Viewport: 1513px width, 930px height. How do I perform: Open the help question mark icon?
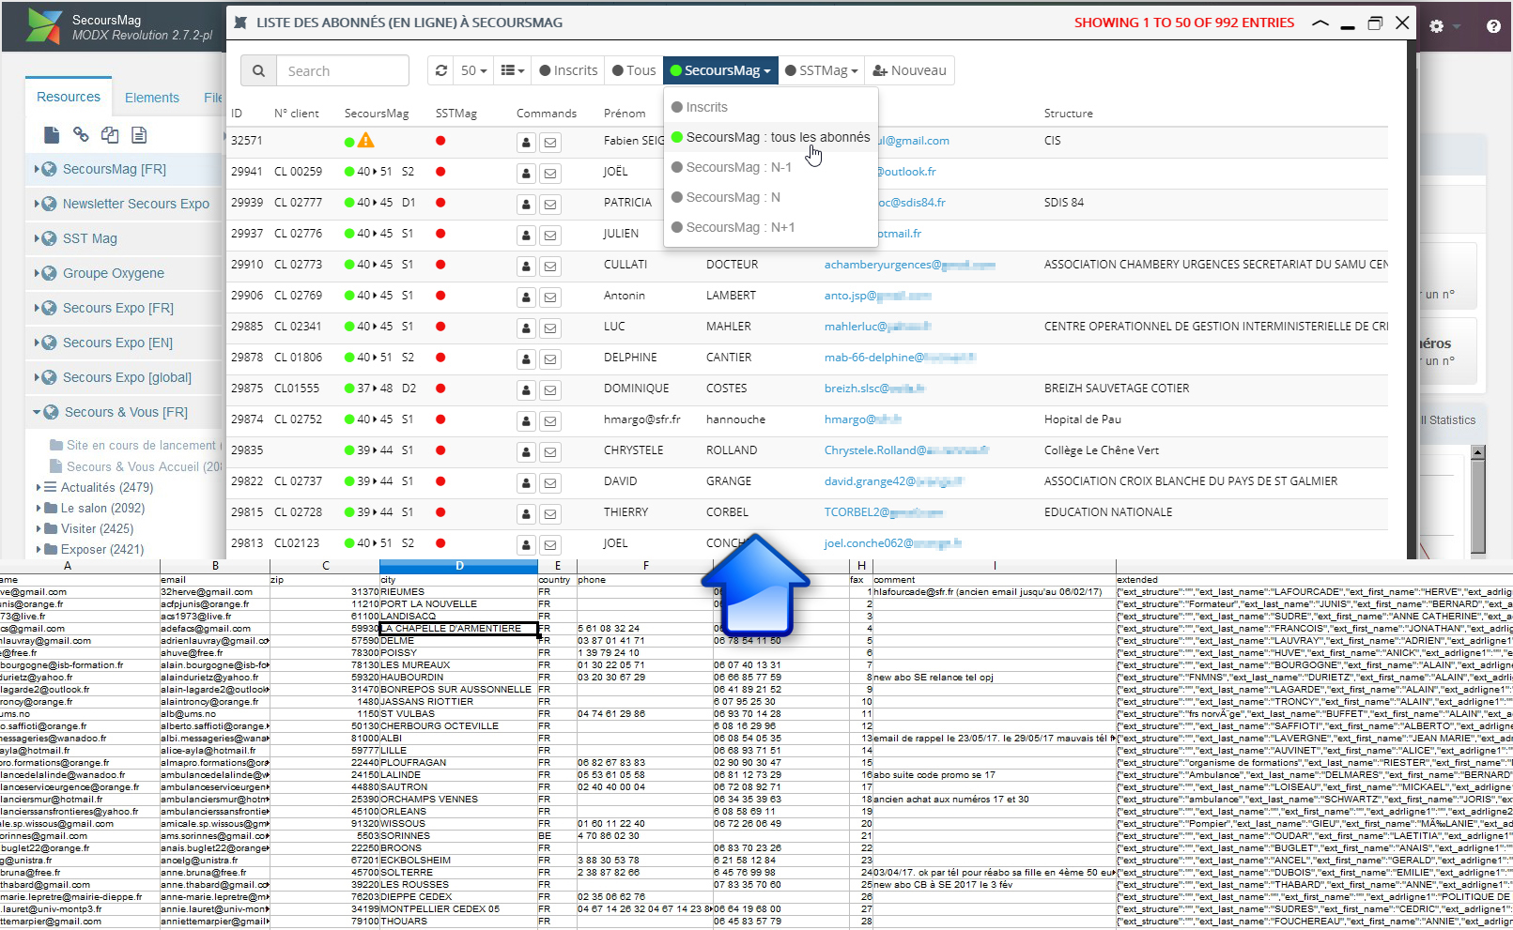click(1493, 26)
